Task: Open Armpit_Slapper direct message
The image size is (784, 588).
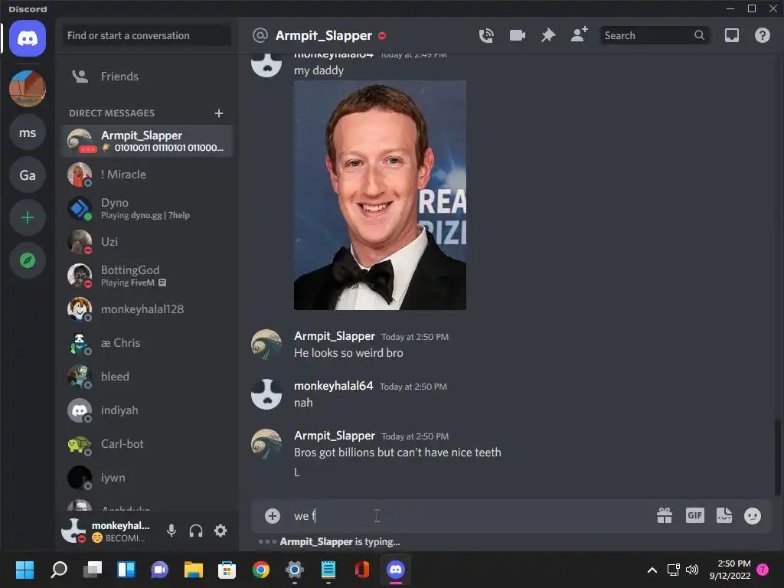Action: [x=148, y=141]
